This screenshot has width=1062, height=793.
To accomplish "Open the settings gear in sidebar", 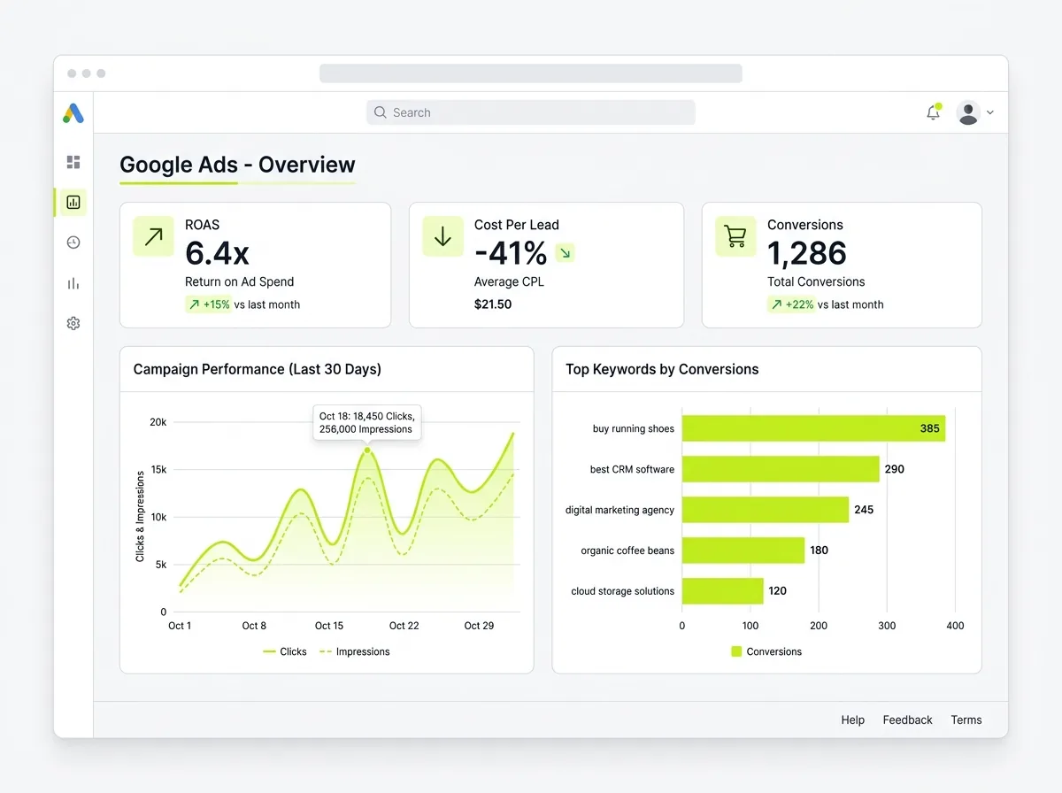I will (73, 324).
